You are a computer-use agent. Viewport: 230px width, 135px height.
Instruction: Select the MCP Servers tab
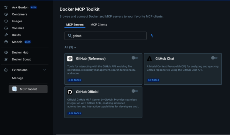coord(75,25)
